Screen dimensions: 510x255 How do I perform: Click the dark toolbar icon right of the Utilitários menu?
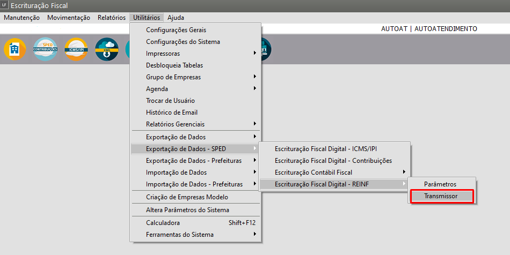coord(265,49)
